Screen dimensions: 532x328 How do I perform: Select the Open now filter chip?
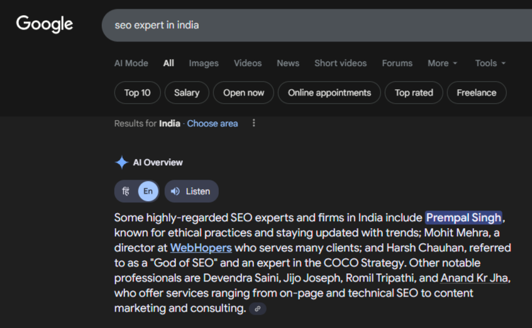point(243,92)
